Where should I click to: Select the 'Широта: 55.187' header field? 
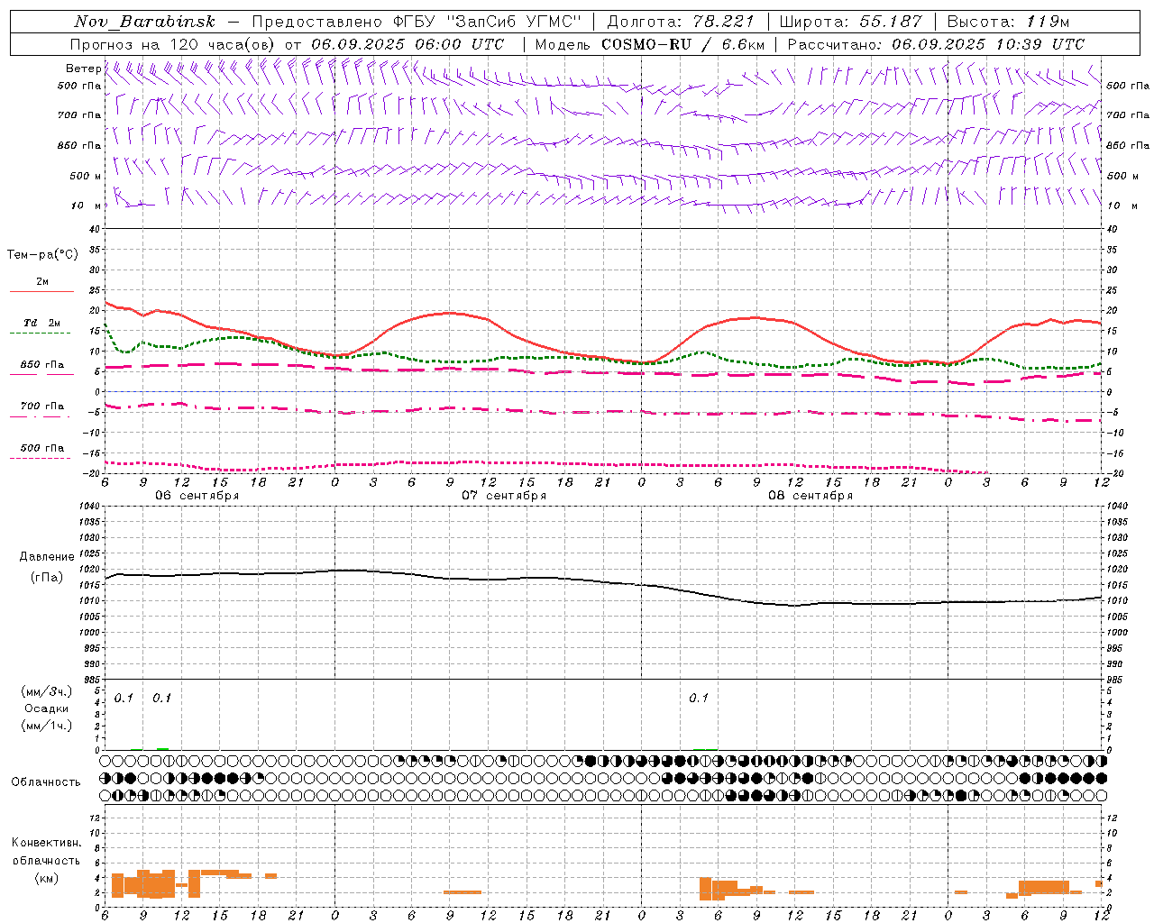tap(851, 22)
